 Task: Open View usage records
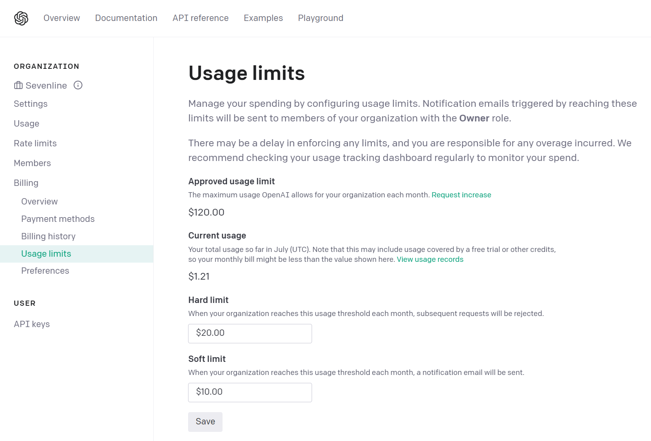430,259
